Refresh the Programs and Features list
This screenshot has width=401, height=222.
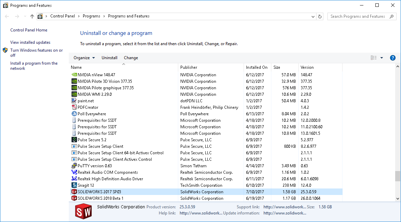tap(320, 16)
